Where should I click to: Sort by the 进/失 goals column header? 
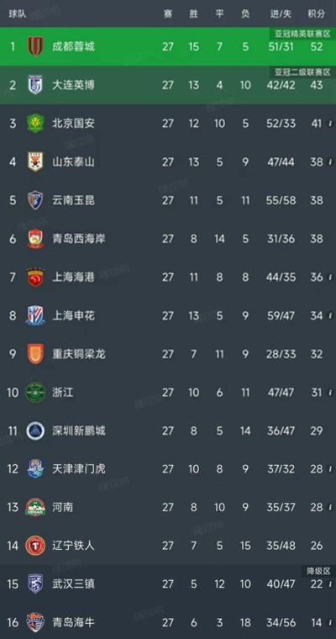coord(281,13)
